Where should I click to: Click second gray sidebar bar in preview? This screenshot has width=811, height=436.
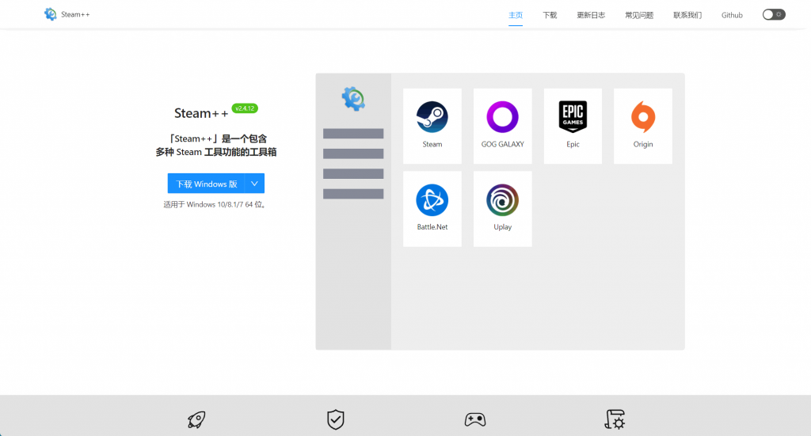coord(353,154)
